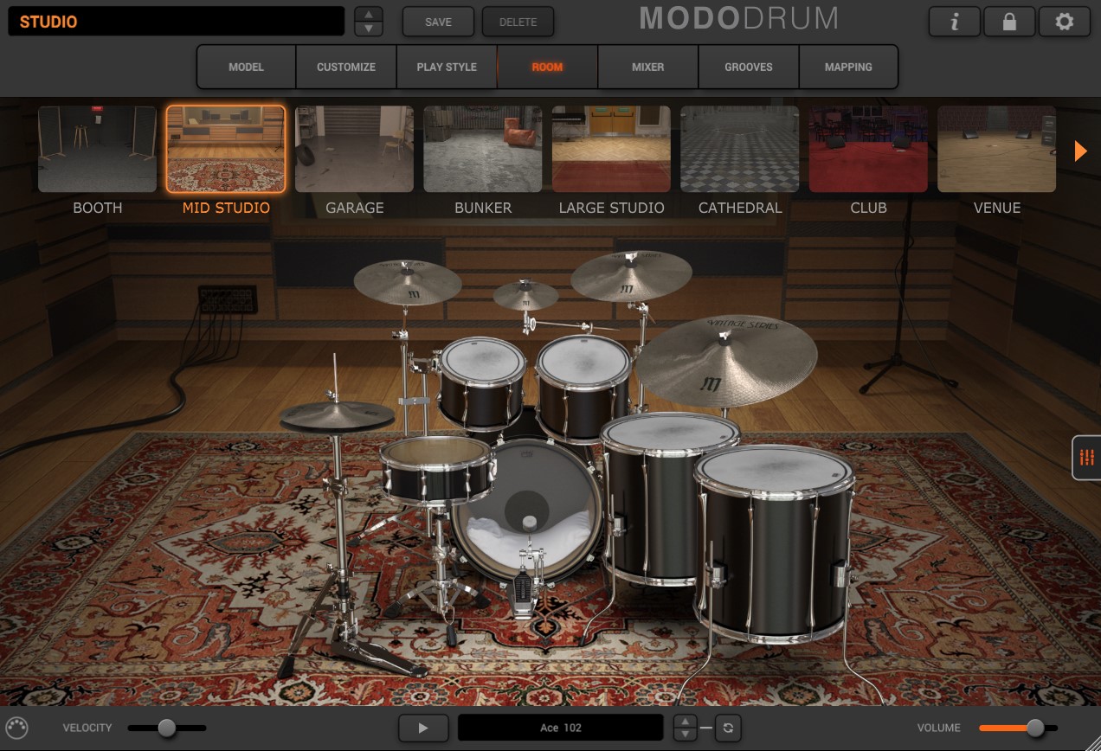Step through presets with the arrows
The image size is (1101, 751).
click(x=369, y=22)
